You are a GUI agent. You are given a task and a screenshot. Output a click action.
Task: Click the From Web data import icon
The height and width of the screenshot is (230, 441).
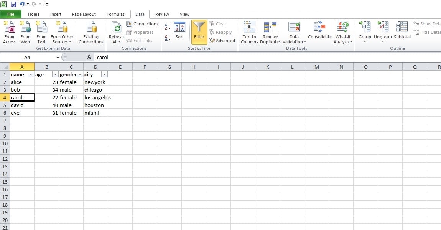click(x=25, y=32)
